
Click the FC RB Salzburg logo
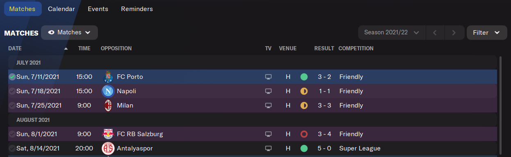point(108,134)
